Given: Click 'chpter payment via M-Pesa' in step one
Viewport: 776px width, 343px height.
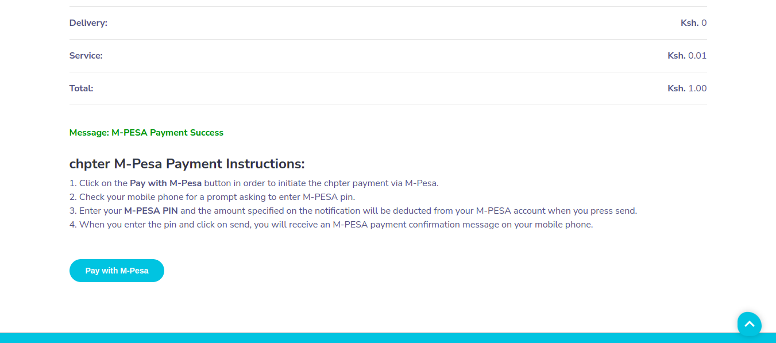Looking at the screenshot, I should (x=381, y=183).
